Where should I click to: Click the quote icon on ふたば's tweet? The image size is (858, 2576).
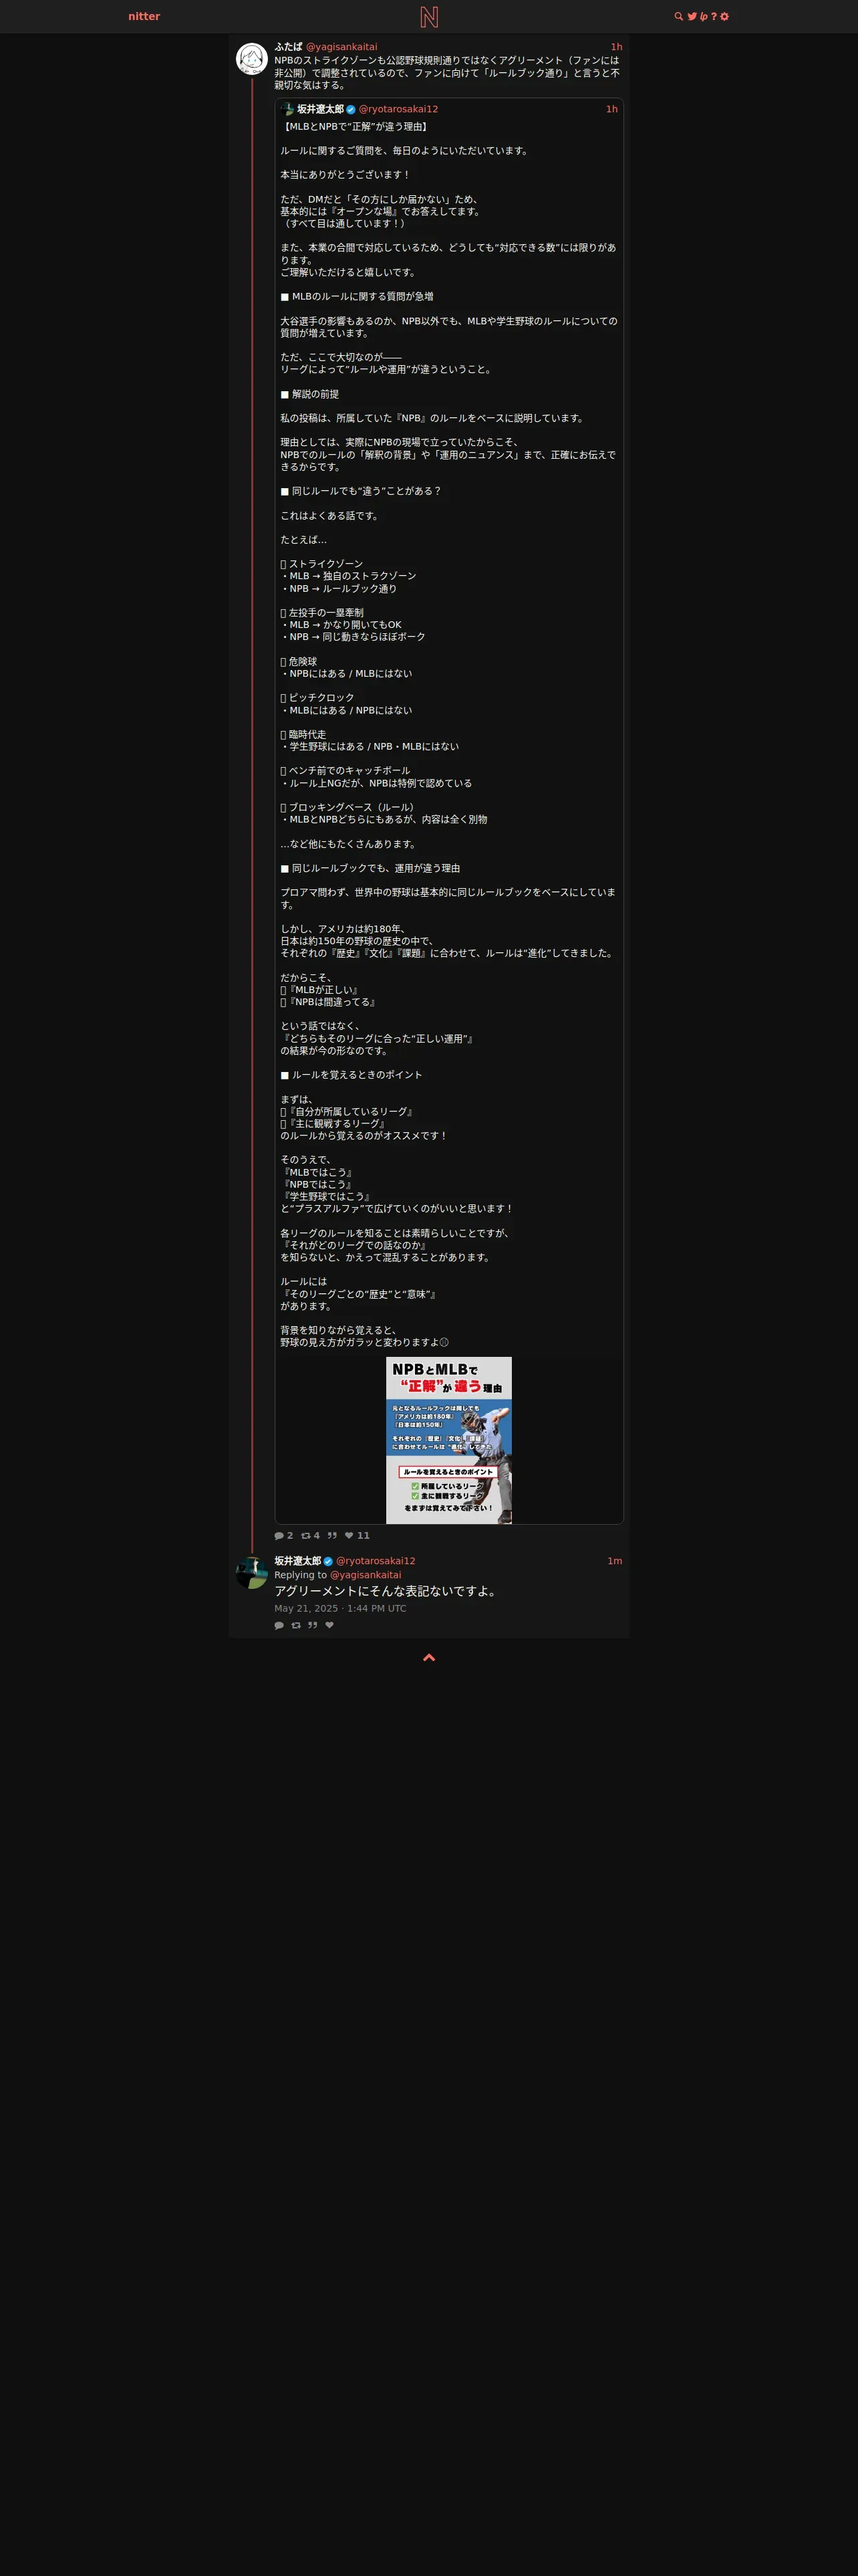click(x=331, y=1535)
